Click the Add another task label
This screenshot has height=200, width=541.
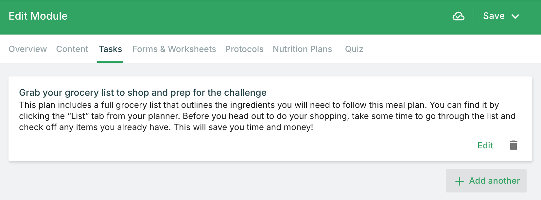(494, 181)
